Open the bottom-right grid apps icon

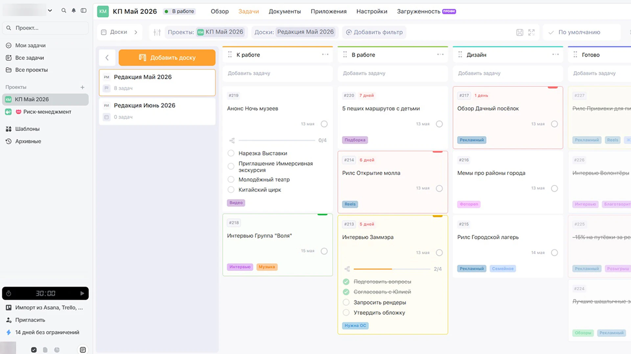pyautogui.click(x=83, y=350)
